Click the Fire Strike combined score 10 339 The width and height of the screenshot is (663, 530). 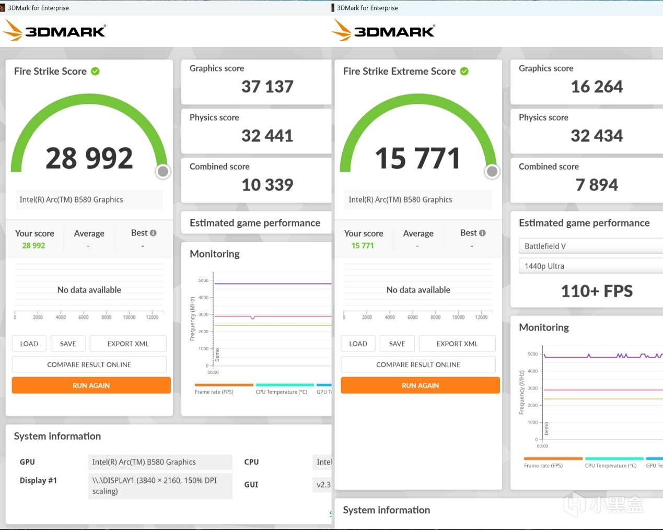(267, 185)
